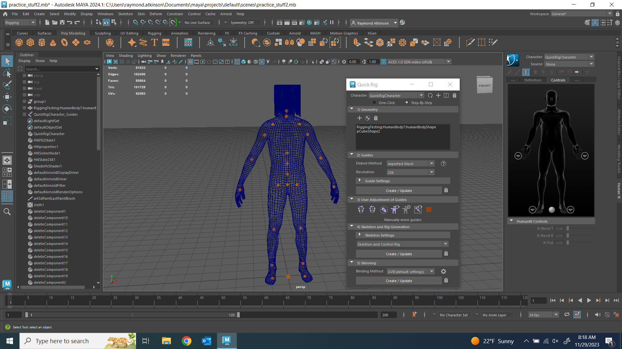Select the One-Click radio option

point(374,103)
